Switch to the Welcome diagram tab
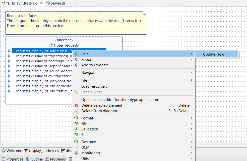The height and width of the screenshot is (161, 247). coord(12,151)
